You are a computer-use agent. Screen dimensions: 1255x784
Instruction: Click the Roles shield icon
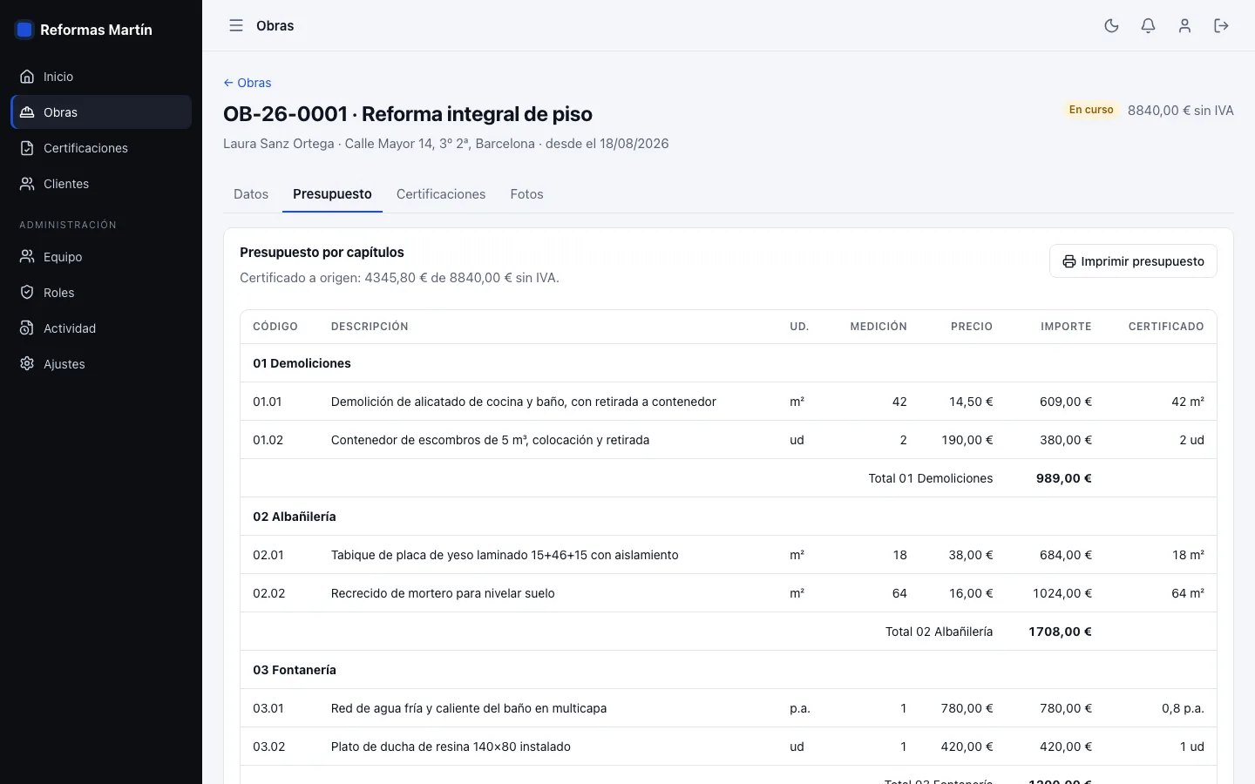(x=27, y=293)
